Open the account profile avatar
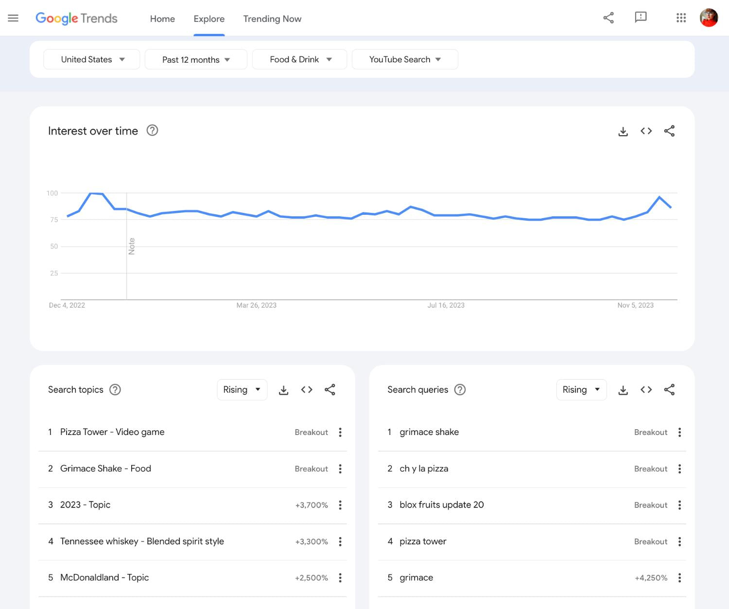This screenshot has width=729, height=609. coord(709,18)
